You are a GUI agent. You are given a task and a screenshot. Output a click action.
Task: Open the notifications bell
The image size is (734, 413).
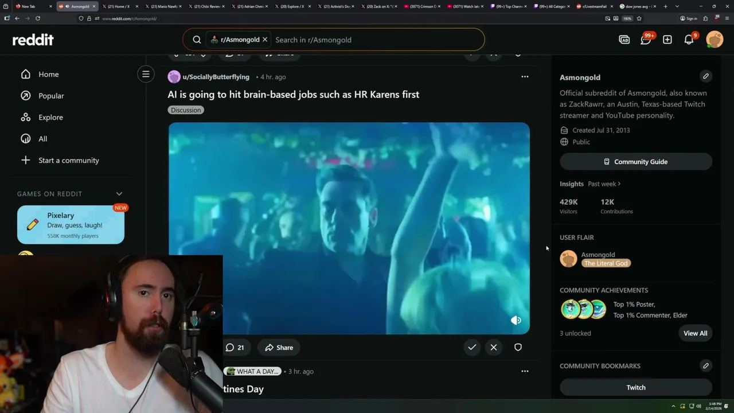coord(689,40)
